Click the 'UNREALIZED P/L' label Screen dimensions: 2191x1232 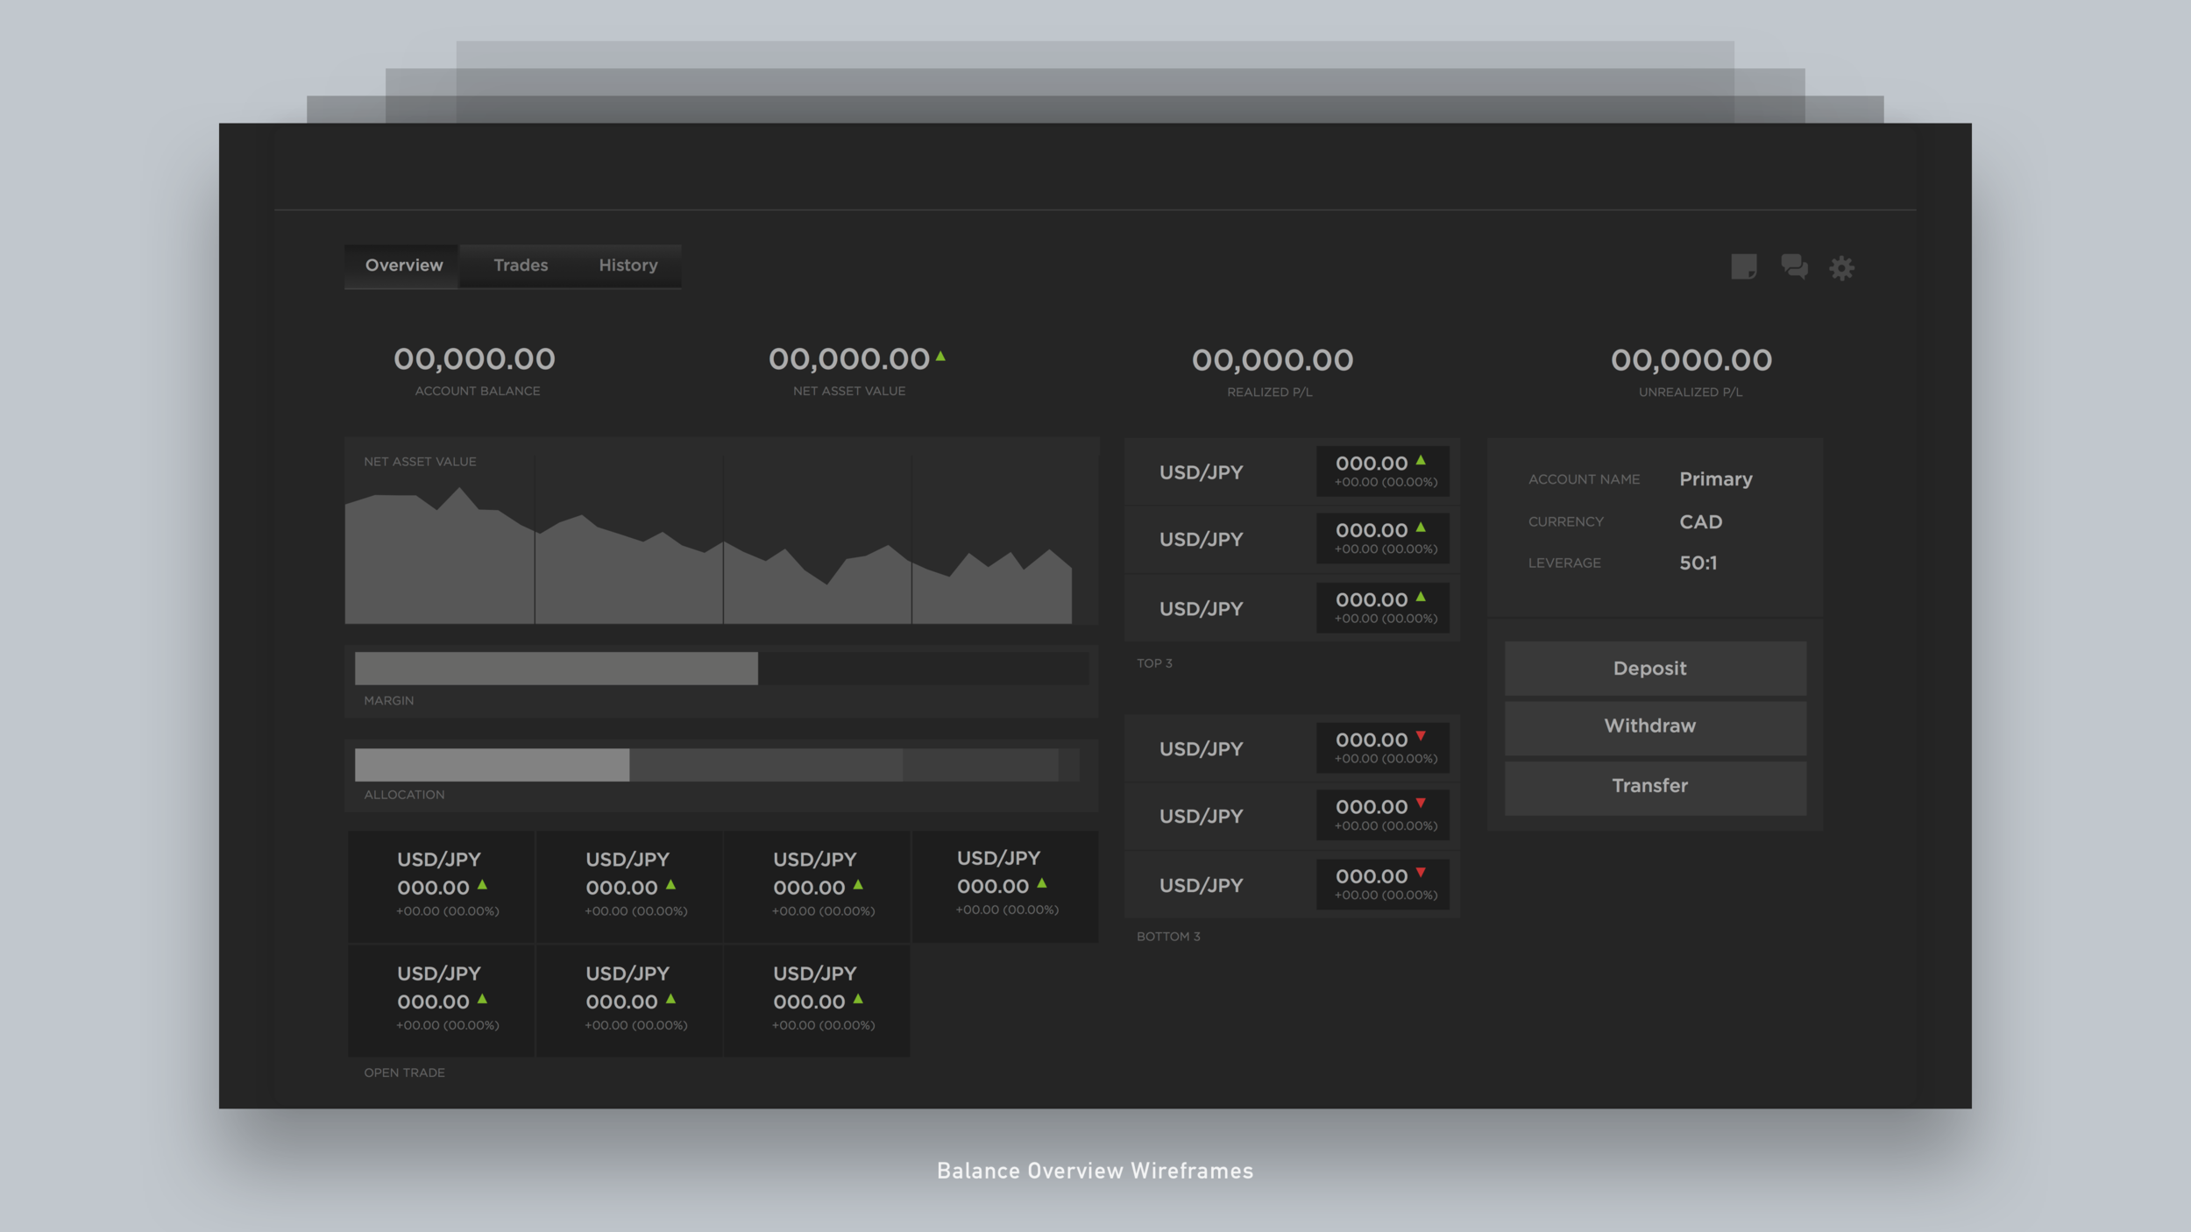[1691, 392]
